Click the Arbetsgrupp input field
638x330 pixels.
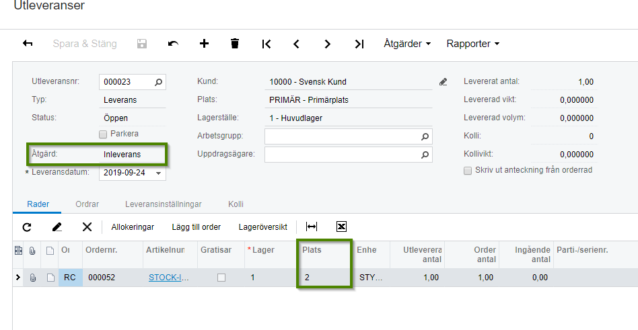pos(342,136)
